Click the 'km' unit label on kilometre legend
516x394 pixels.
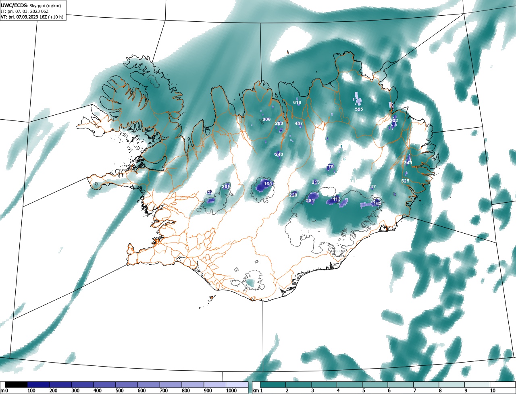click(x=255, y=391)
